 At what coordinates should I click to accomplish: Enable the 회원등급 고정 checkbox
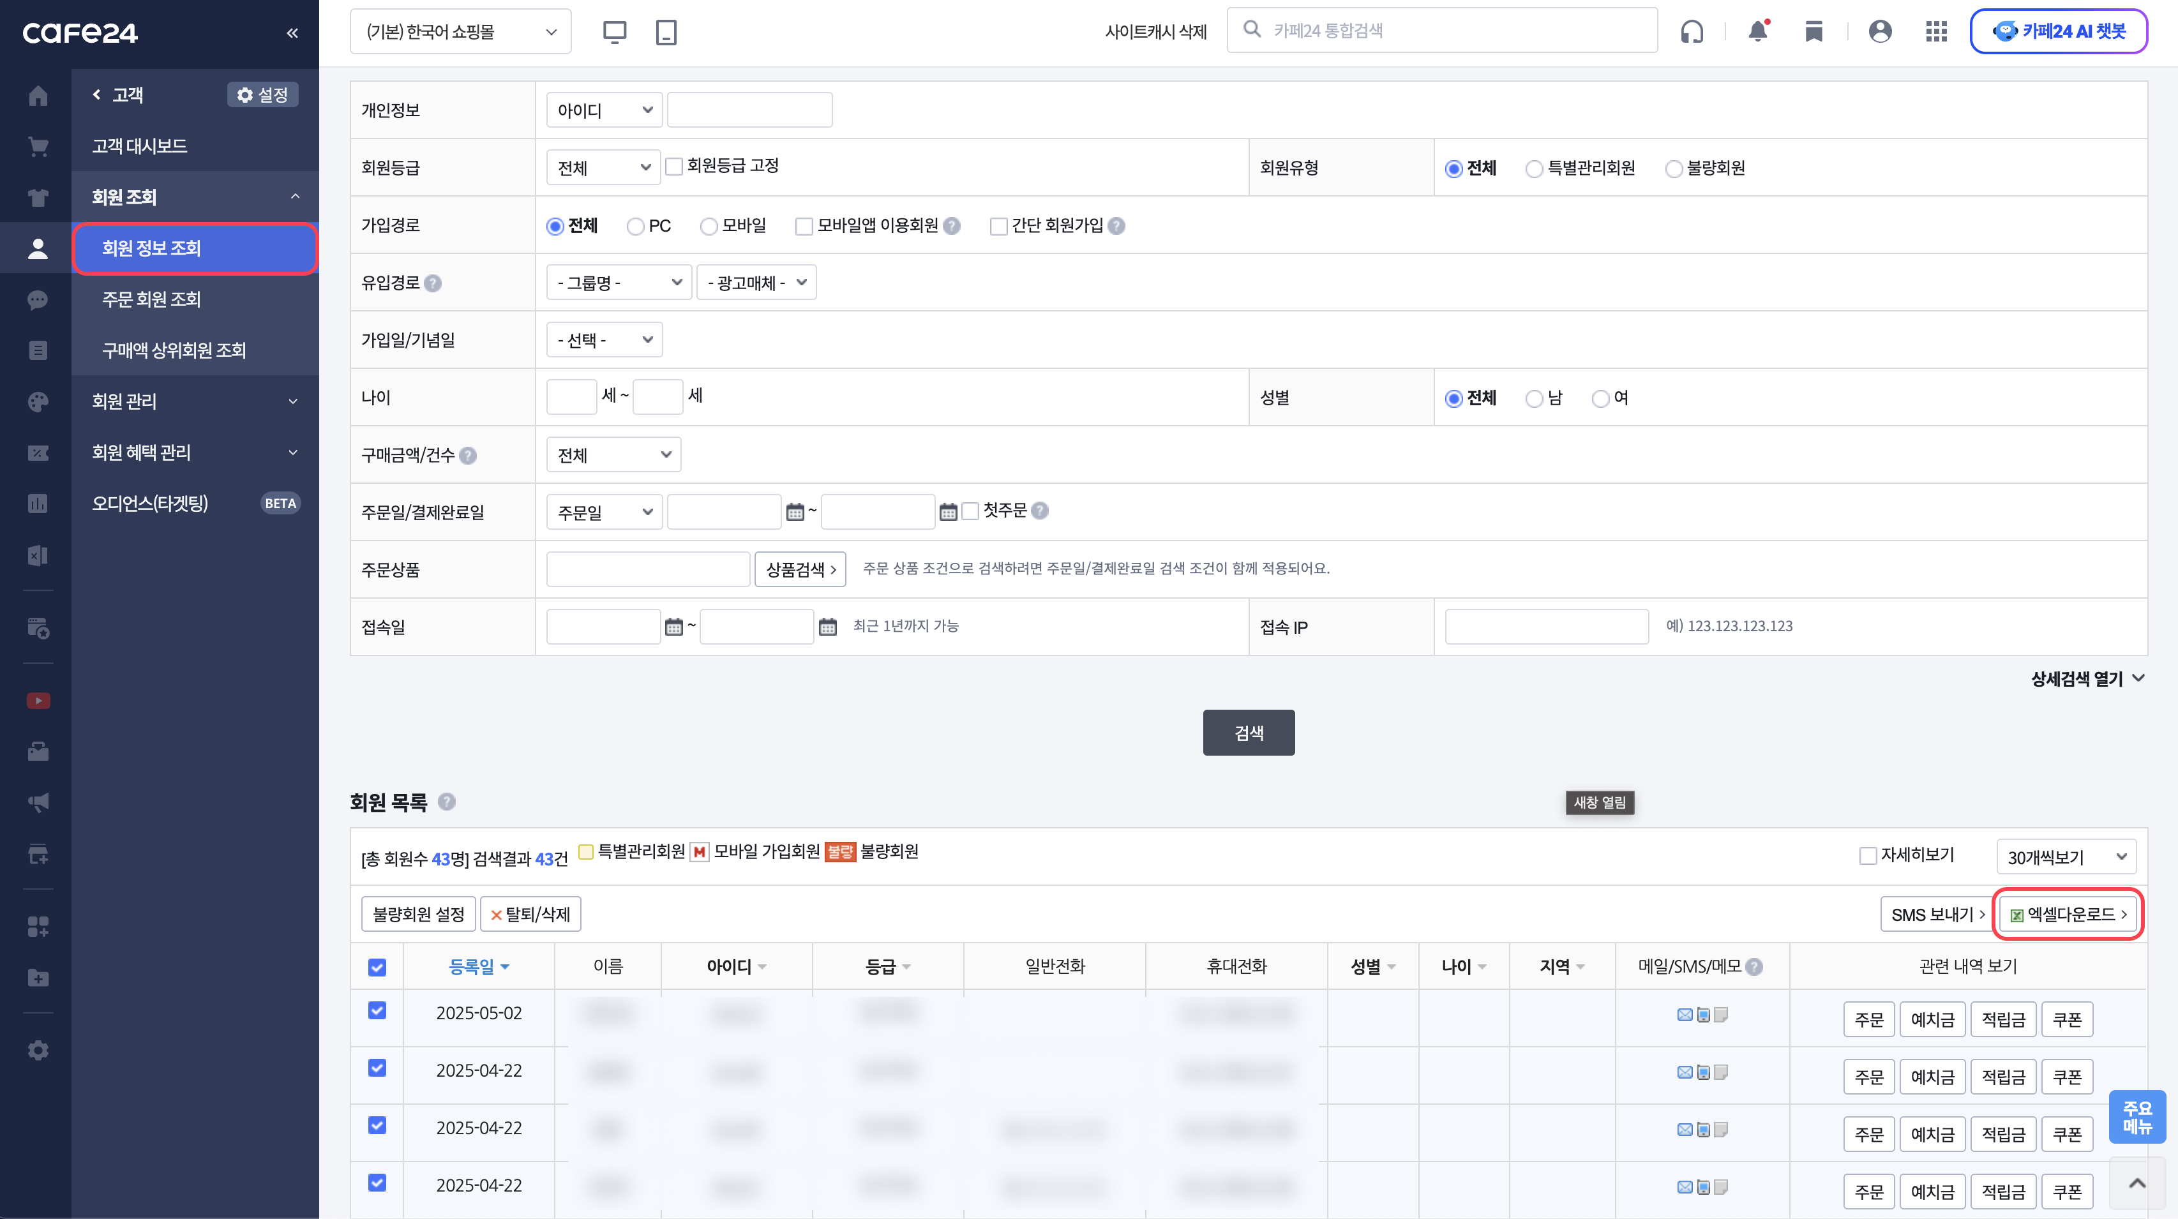point(674,167)
